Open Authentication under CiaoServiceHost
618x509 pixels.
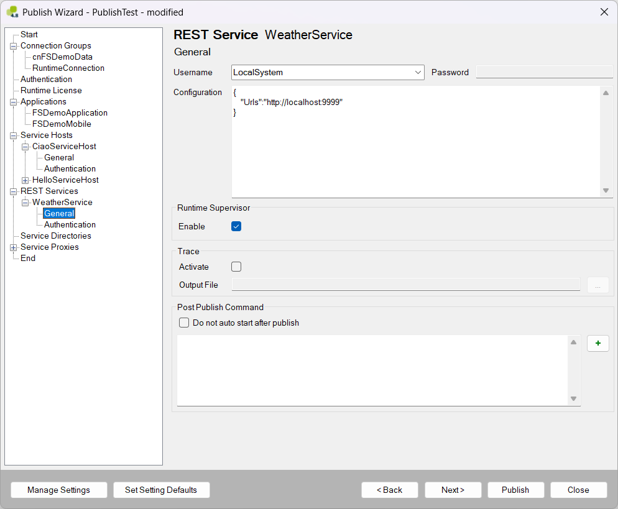coord(70,168)
